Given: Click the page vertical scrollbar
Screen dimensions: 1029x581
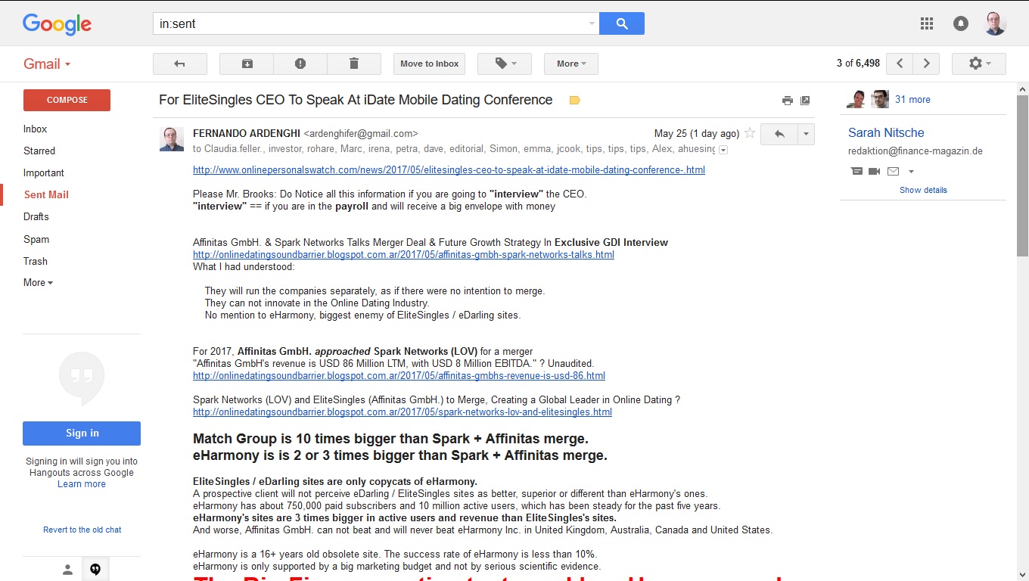Looking at the screenshot, I should [x=1022, y=176].
